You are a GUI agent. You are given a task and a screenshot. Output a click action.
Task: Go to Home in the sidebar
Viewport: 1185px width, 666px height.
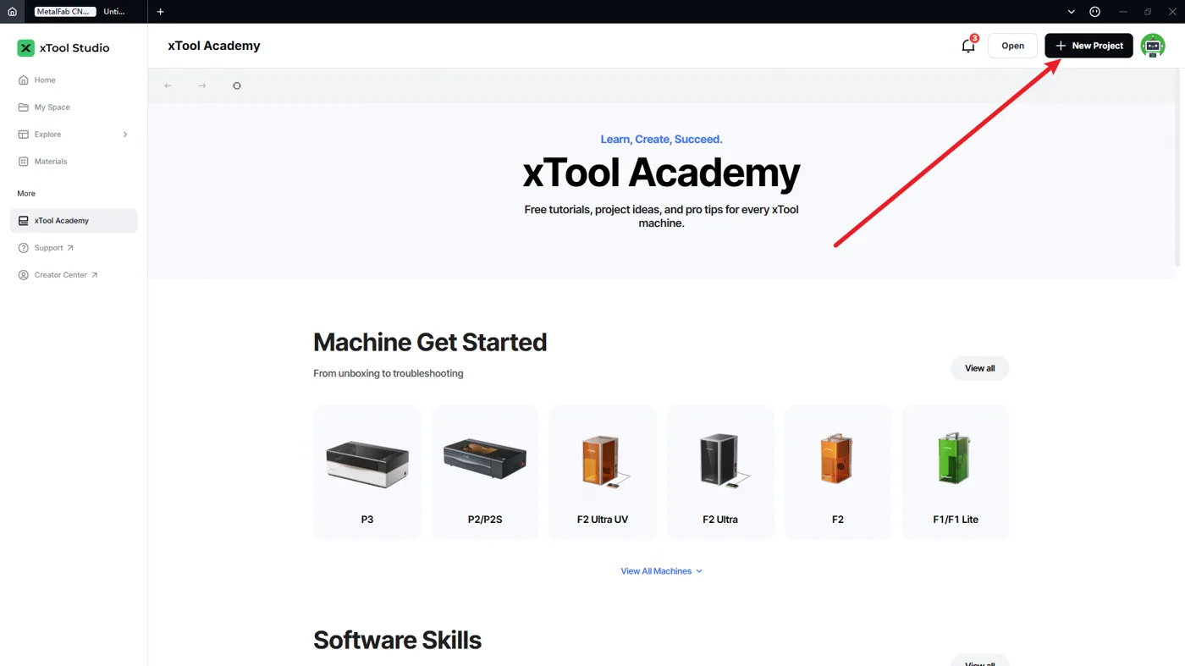click(74, 80)
